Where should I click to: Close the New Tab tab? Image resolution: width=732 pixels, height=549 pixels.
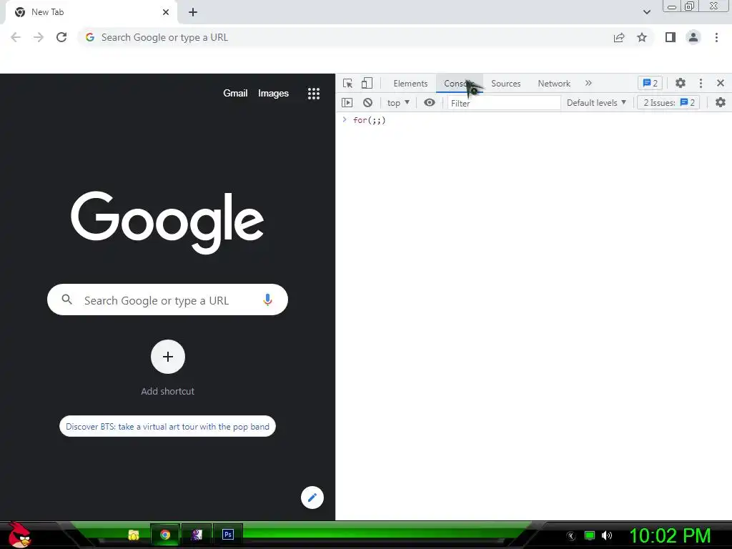(166, 12)
